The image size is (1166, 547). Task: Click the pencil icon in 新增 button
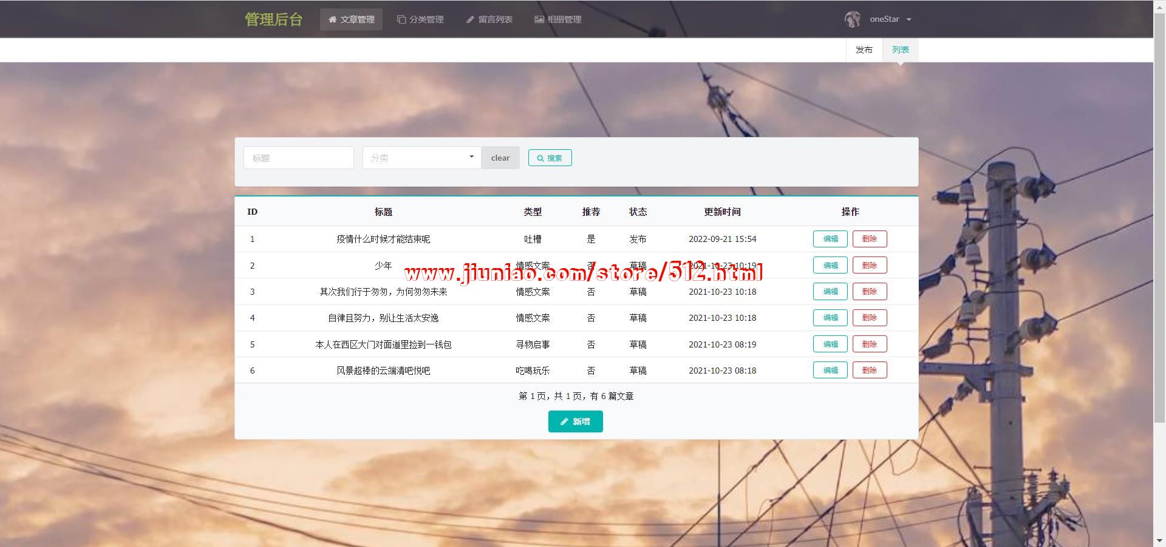564,421
